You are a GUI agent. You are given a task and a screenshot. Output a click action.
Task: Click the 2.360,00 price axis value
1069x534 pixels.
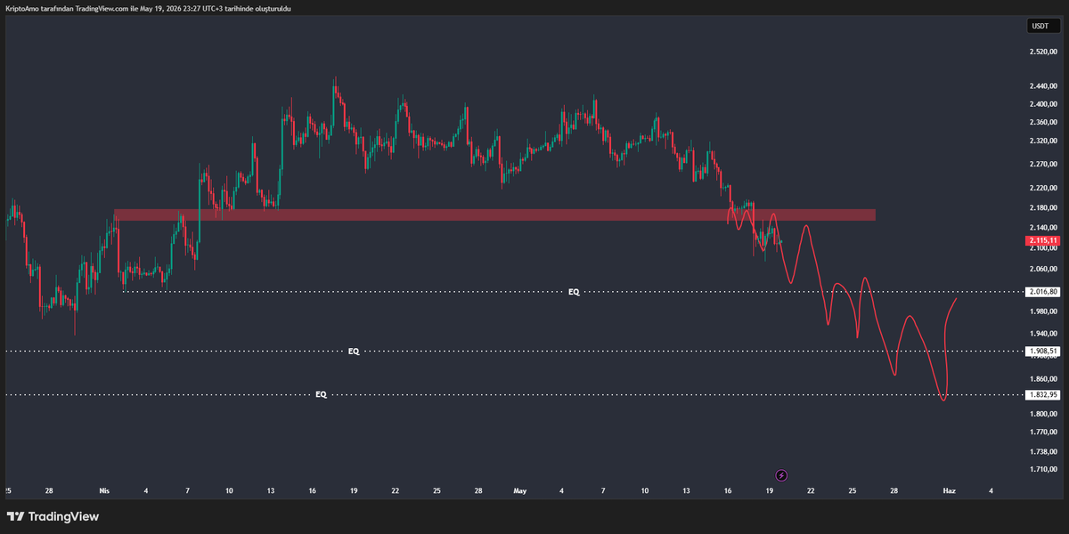click(1042, 123)
